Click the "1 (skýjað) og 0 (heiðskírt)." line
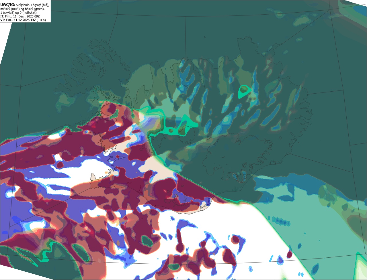The image size is (367, 280). pyautogui.click(x=19, y=13)
